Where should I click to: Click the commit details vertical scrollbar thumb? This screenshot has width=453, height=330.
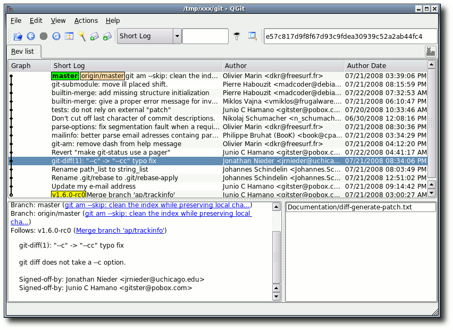[276, 257]
